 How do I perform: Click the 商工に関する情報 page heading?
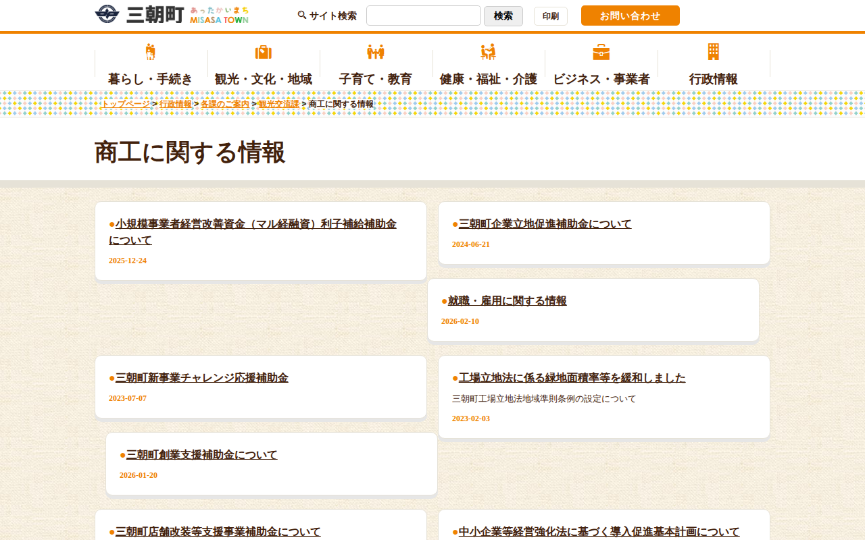click(x=190, y=153)
